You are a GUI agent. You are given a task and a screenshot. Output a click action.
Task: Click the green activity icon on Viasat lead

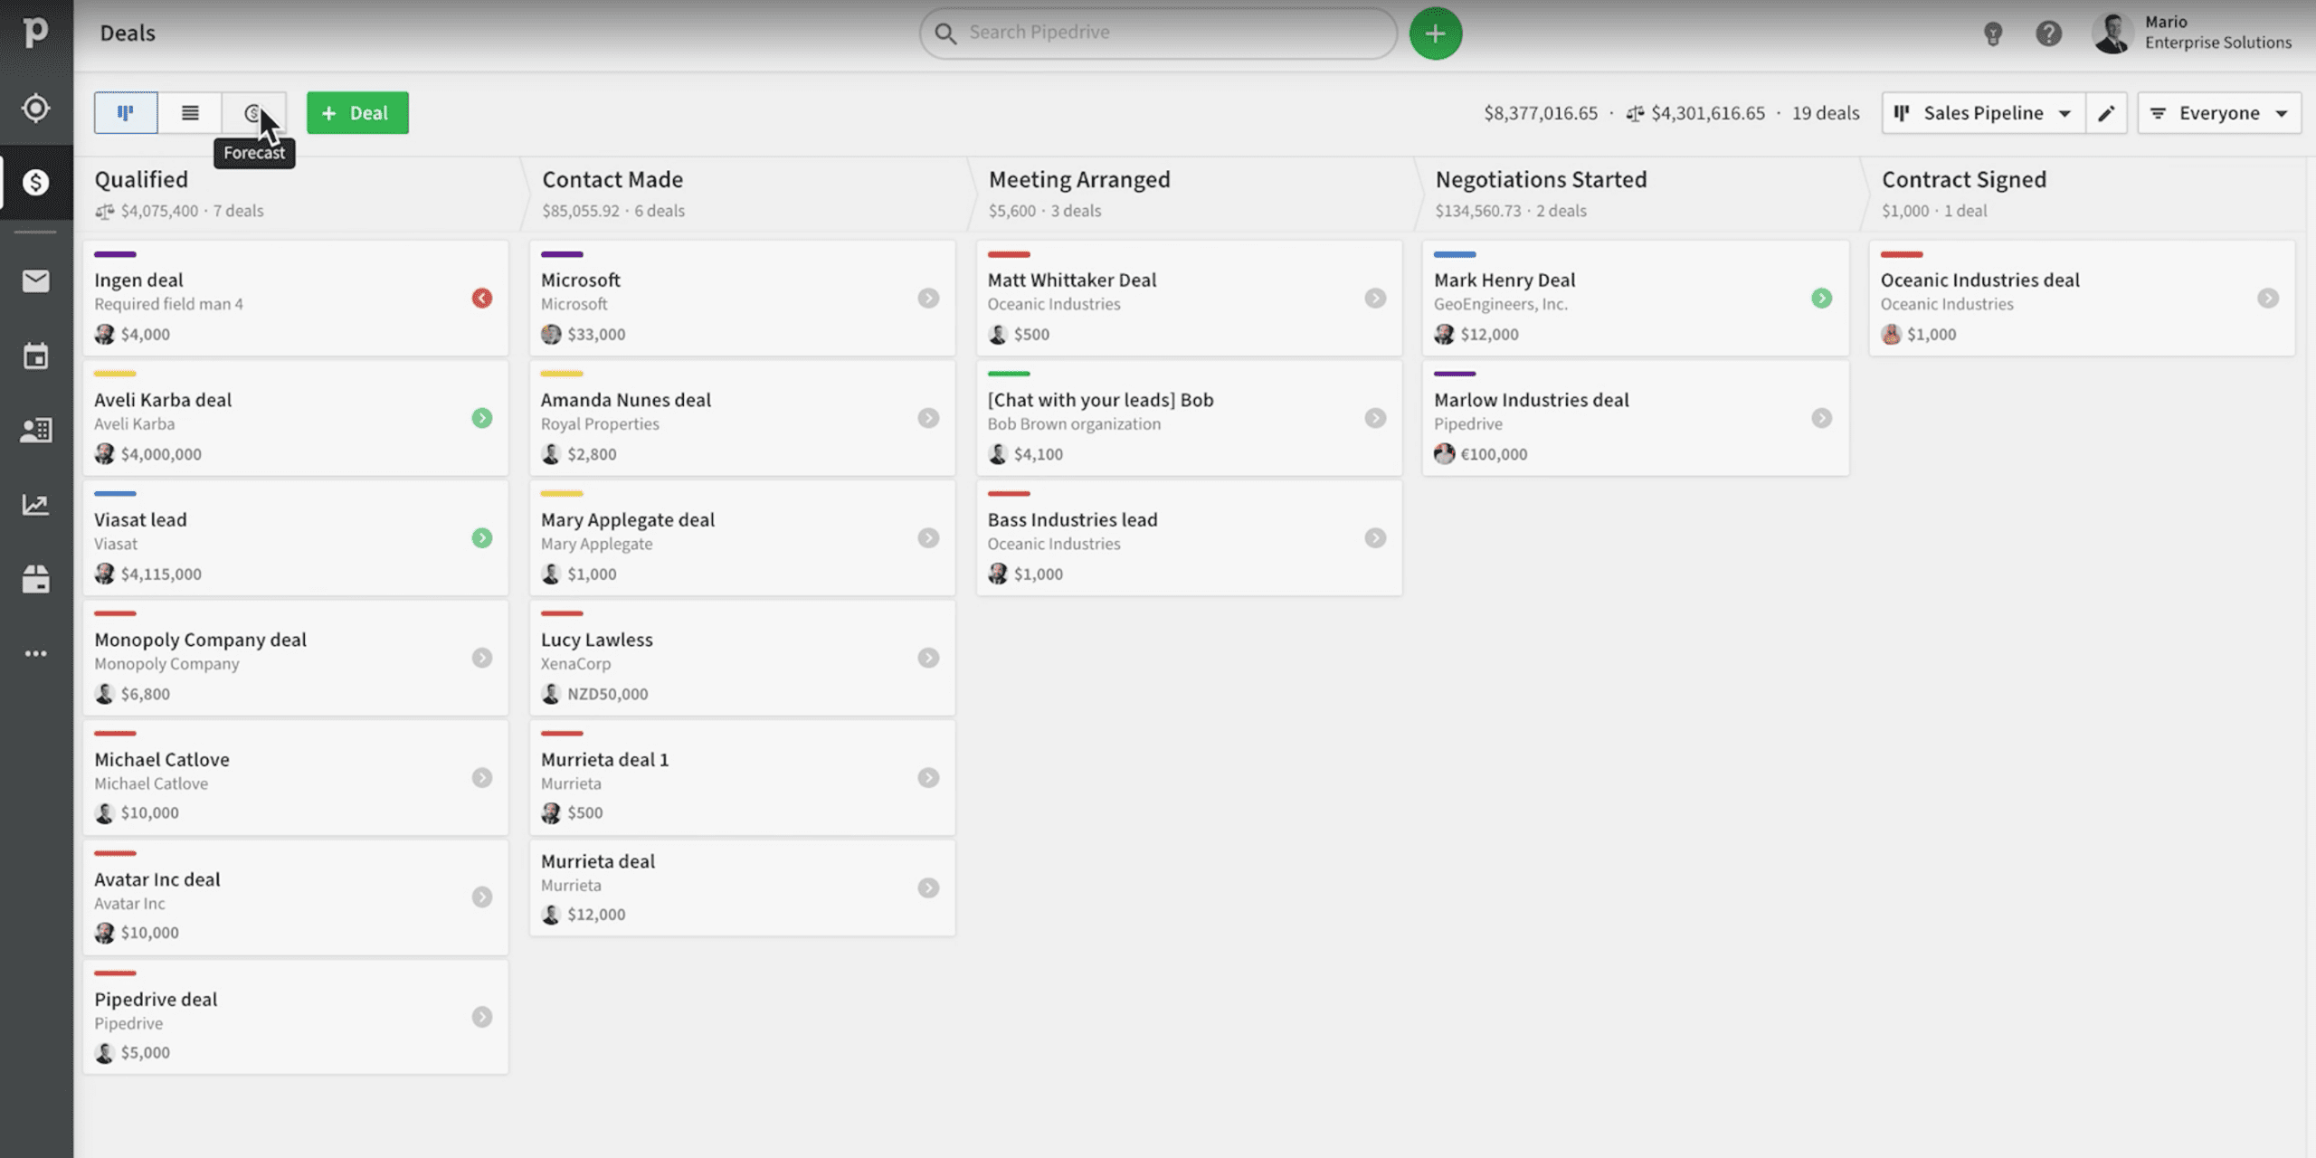pyautogui.click(x=482, y=538)
